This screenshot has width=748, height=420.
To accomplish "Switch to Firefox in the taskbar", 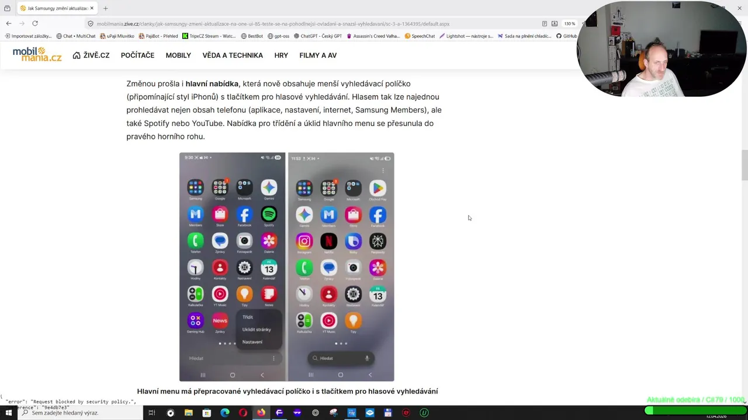I will point(261,412).
